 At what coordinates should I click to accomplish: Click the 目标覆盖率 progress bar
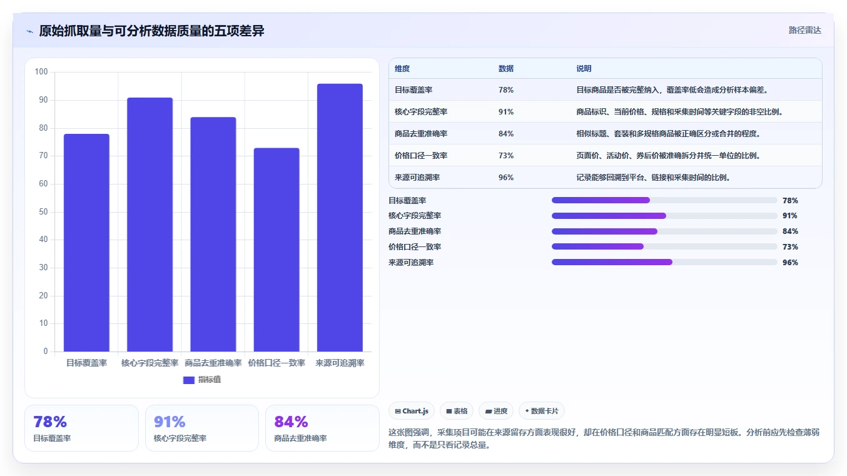tap(664, 200)
